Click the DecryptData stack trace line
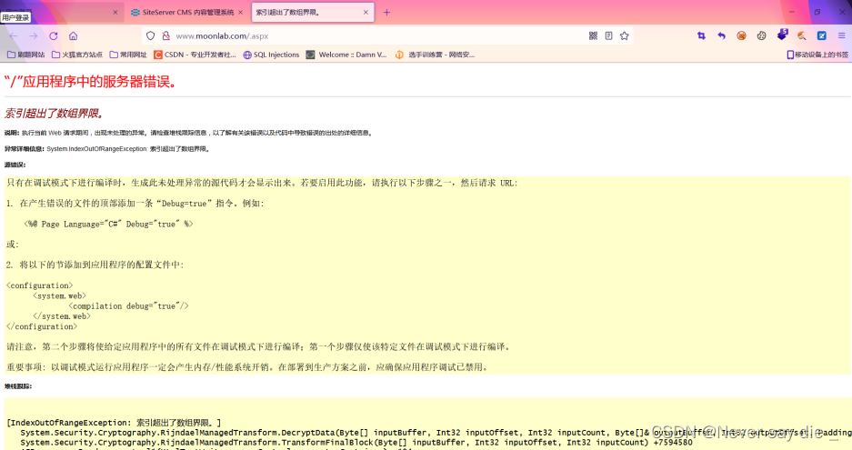 click(x=436, y=433)
